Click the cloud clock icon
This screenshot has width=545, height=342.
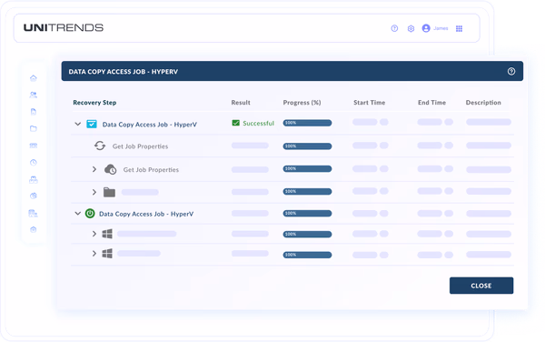[x=111, y=169]
